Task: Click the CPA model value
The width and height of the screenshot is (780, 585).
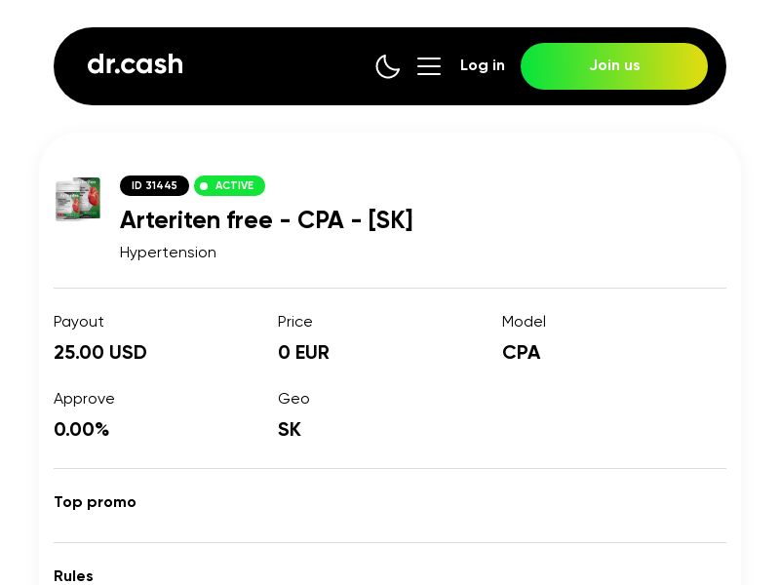Action: [x=521, y=352]
